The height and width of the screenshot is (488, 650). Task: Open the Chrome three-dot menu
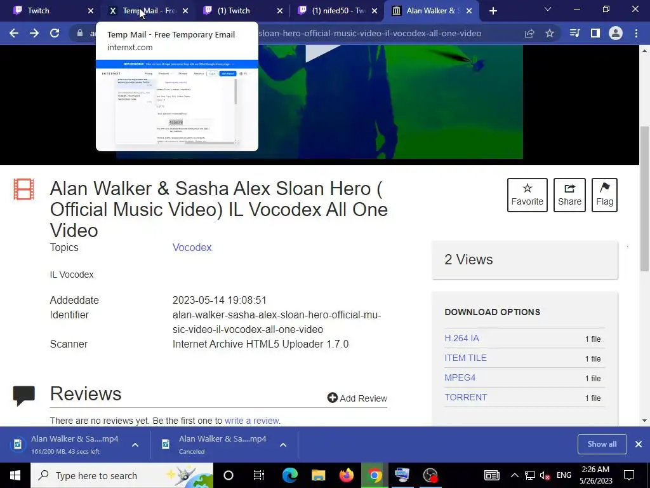[636, 33]
